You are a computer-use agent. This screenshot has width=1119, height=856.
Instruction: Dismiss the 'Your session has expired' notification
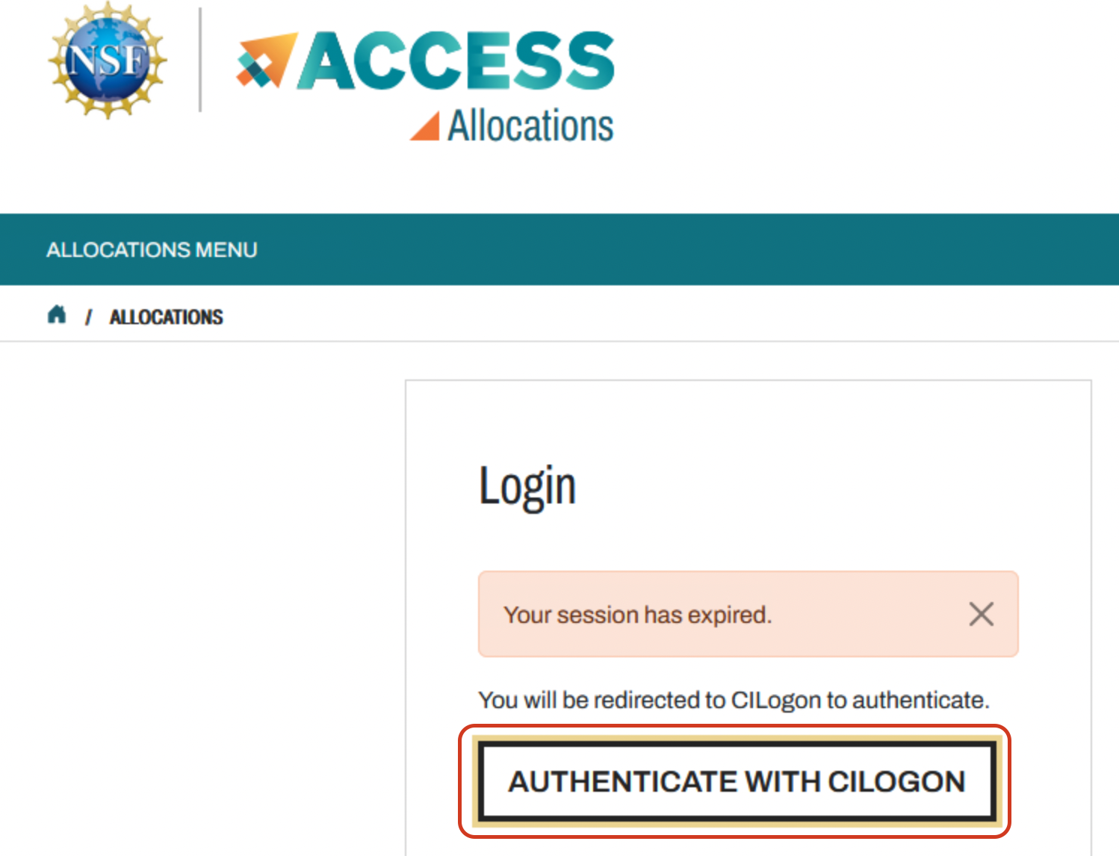tap(981, 614)
